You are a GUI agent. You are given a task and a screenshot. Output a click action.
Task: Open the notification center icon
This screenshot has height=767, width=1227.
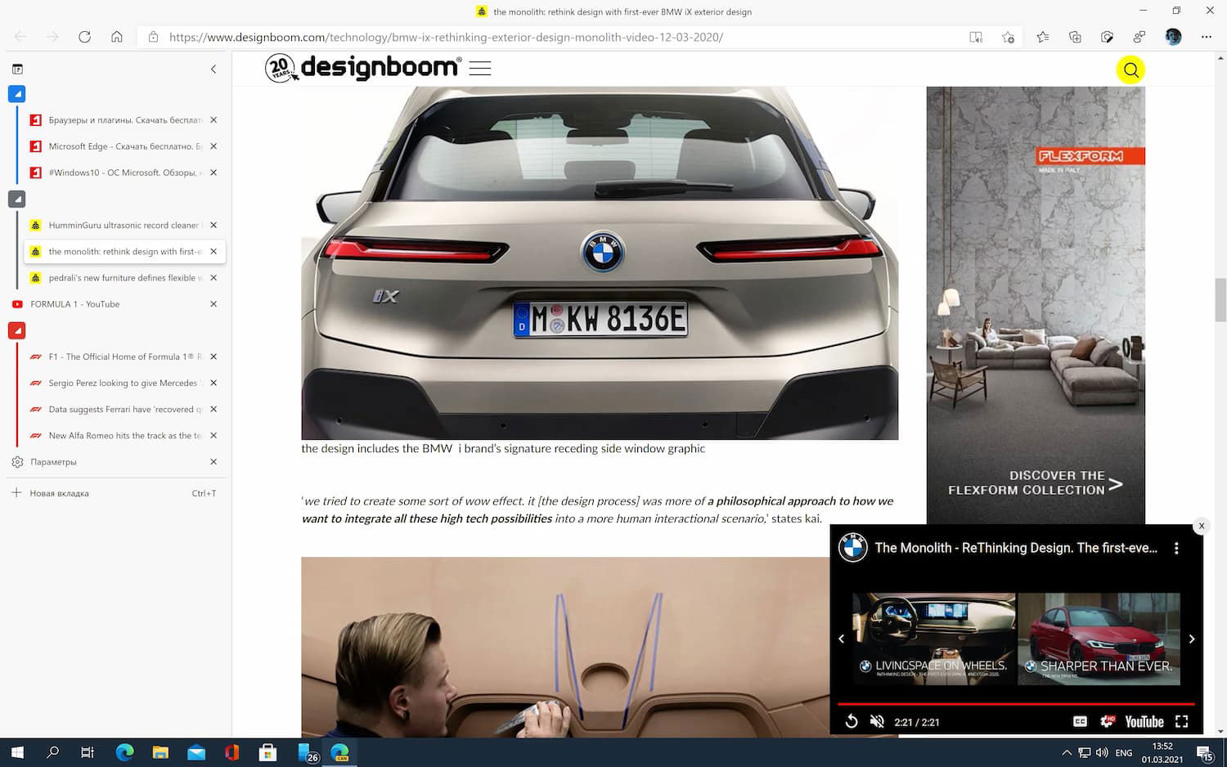click(x=1205, y=753)
